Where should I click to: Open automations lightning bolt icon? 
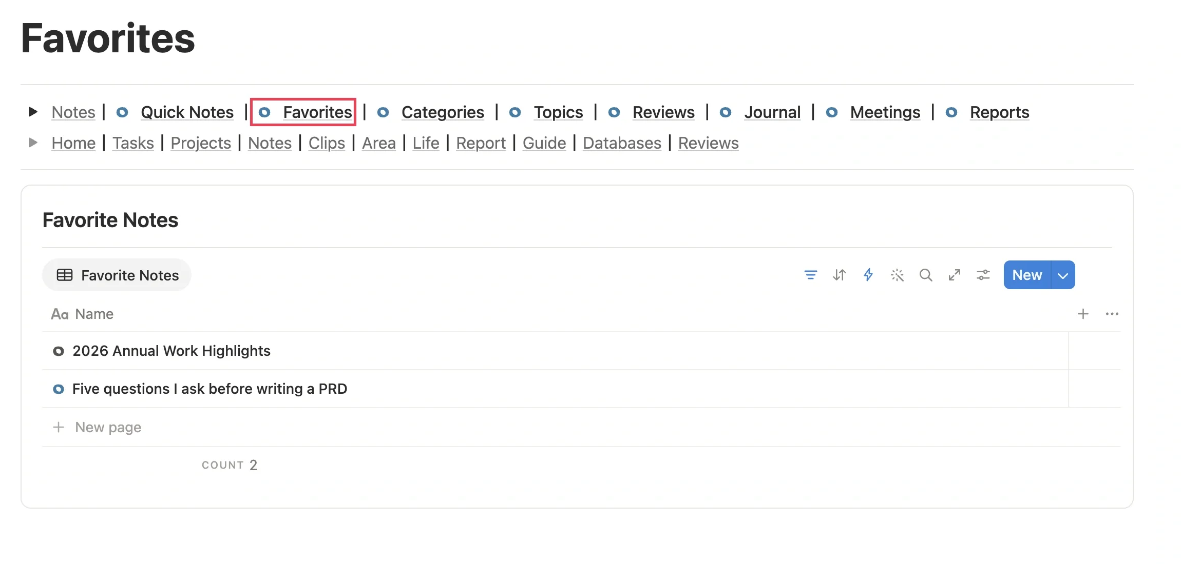868,275
